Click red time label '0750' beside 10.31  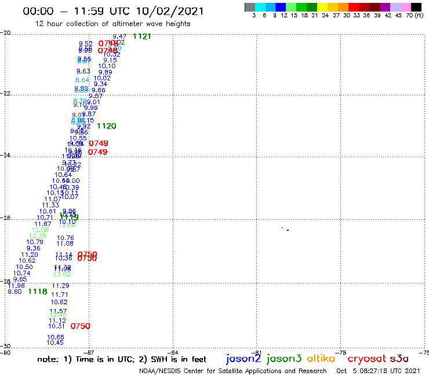pos(80,326)
